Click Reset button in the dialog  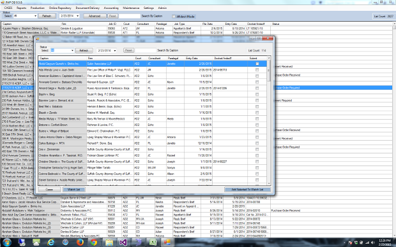[x=128, y=50]
